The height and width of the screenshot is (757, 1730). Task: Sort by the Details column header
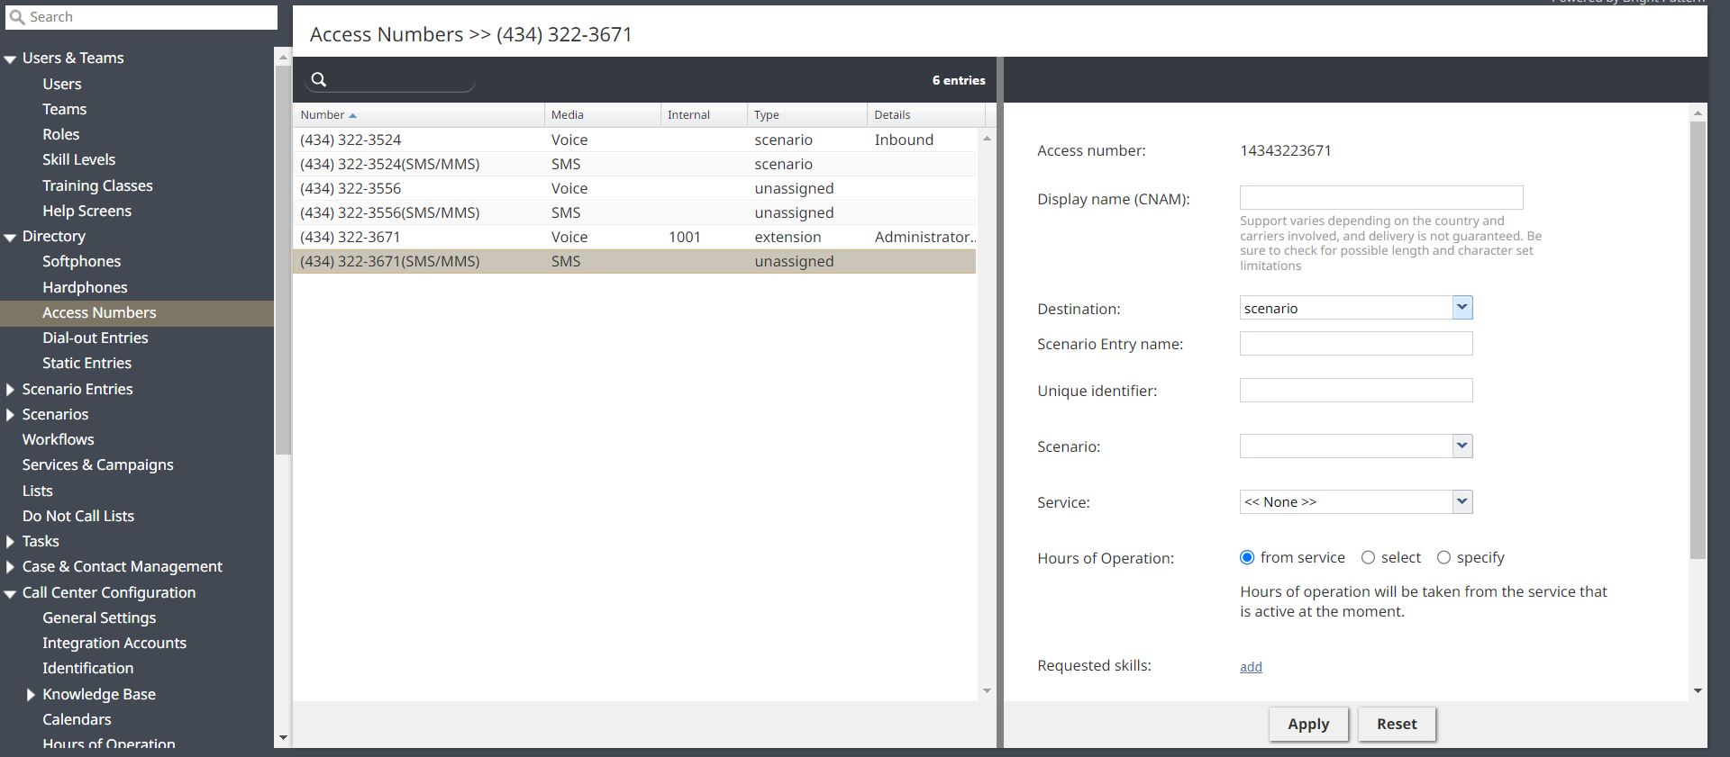[x=926, y=115]
